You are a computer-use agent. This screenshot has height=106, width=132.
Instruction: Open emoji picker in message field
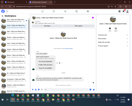click(x=90, y=90)
